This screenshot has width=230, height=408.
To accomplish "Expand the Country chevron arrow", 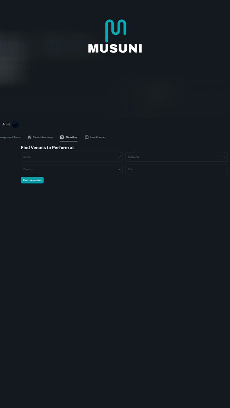I will pos(119,169).
